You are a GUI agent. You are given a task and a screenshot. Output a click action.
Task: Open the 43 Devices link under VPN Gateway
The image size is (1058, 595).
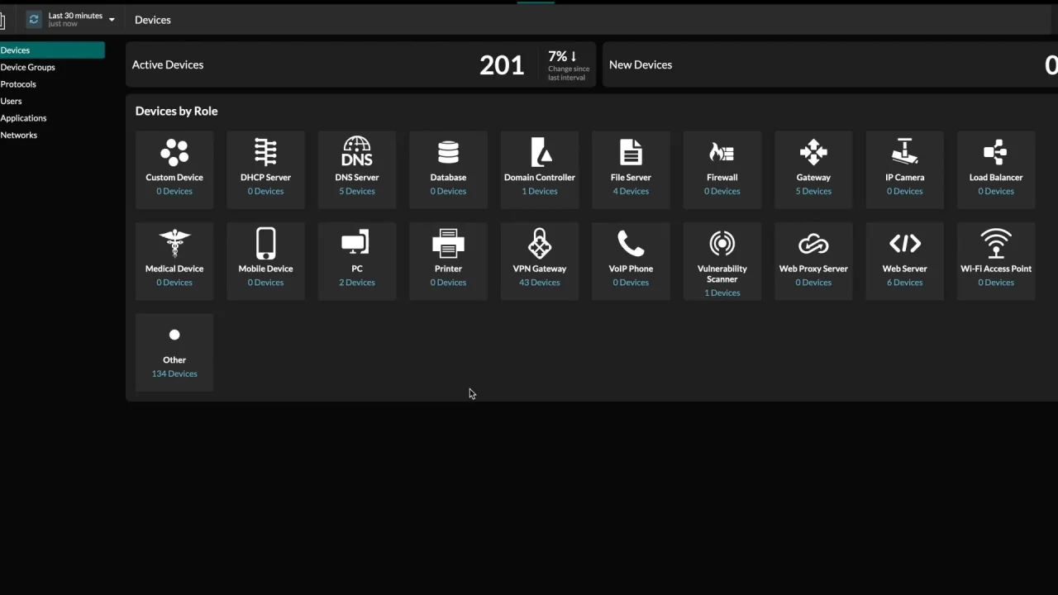click(540, 283)
